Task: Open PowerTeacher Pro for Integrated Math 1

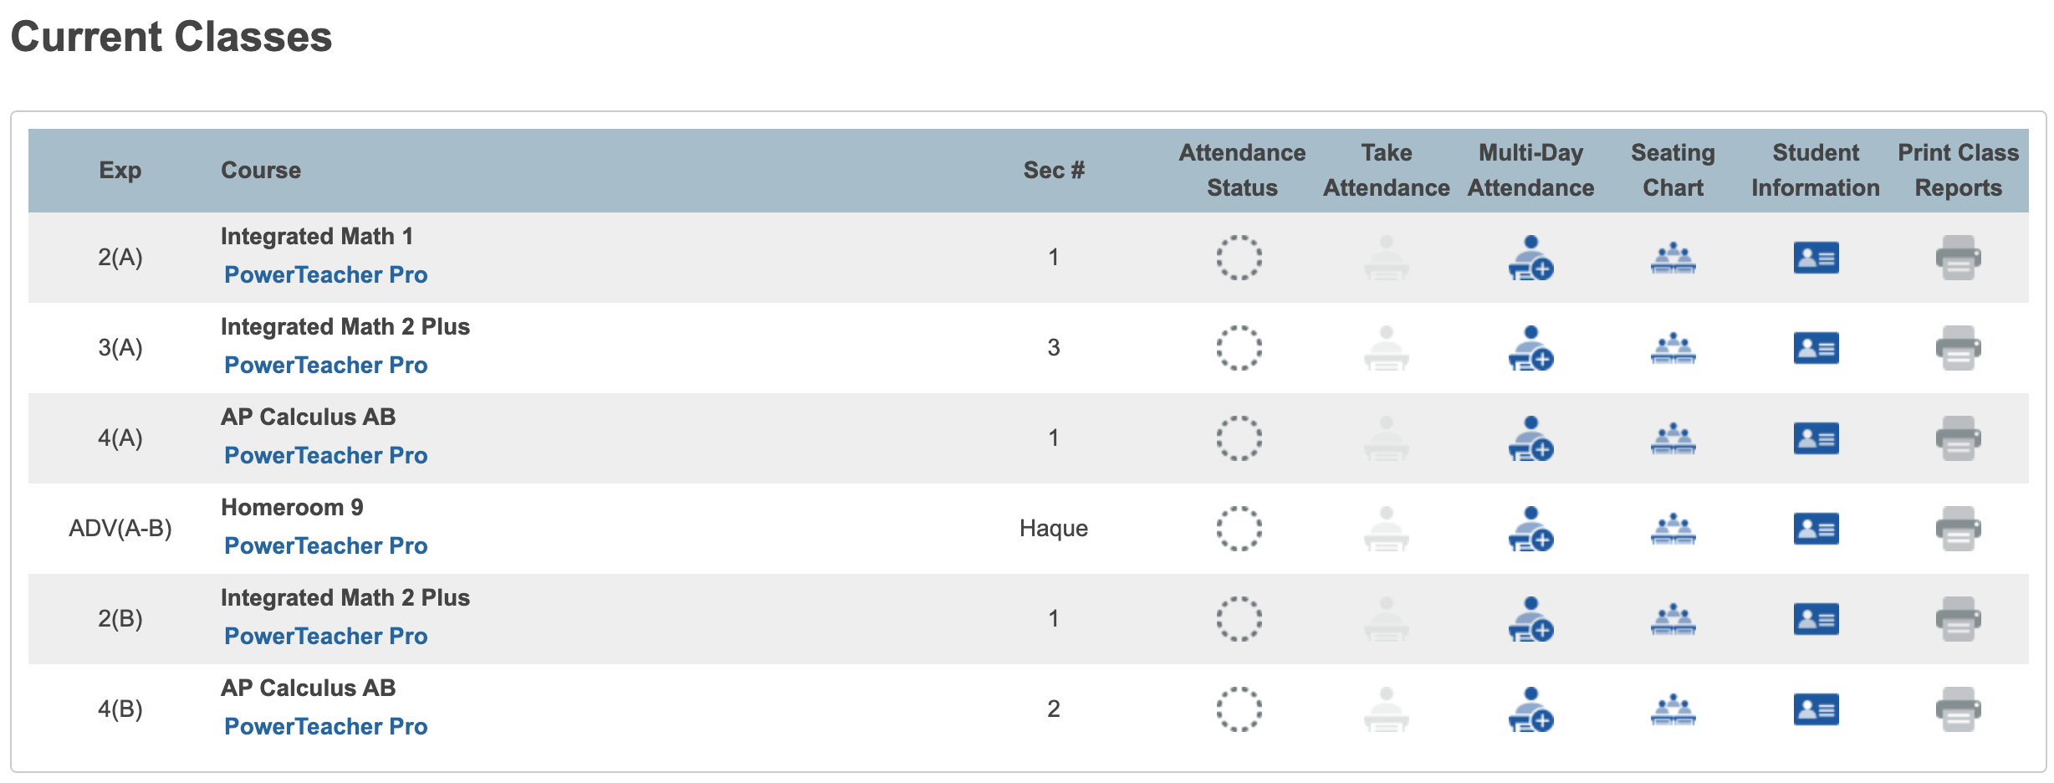Action: point(325,275)
